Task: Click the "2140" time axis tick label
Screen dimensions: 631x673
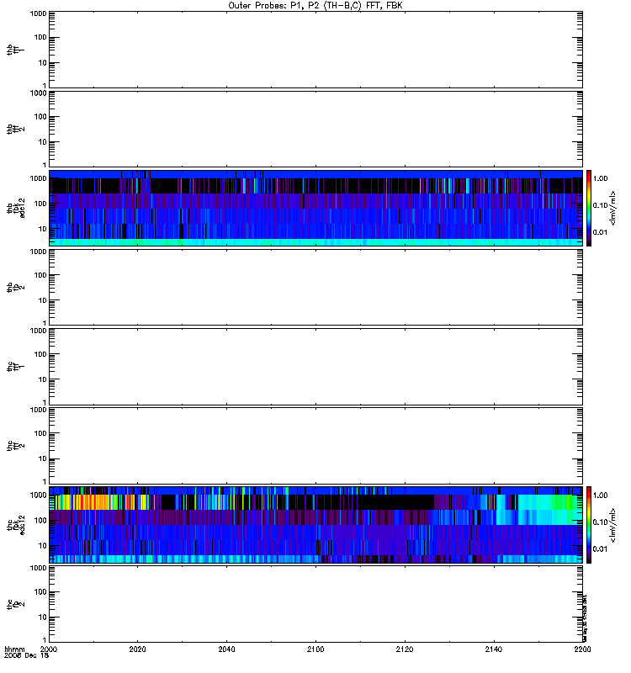Action: click(x=494, y=649)
